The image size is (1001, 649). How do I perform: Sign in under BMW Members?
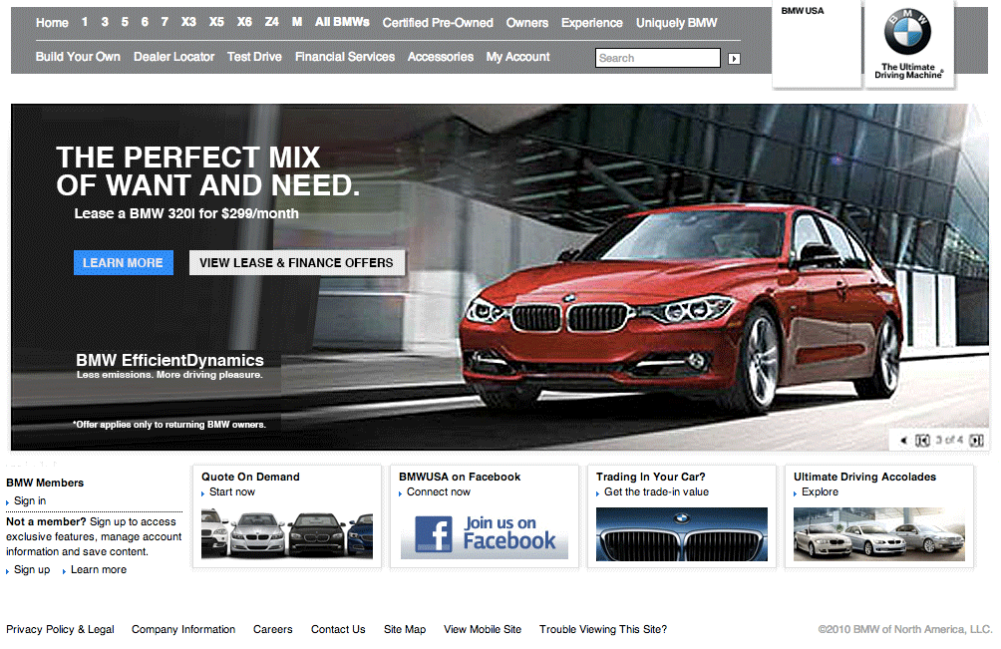click(x=30, y=500)
